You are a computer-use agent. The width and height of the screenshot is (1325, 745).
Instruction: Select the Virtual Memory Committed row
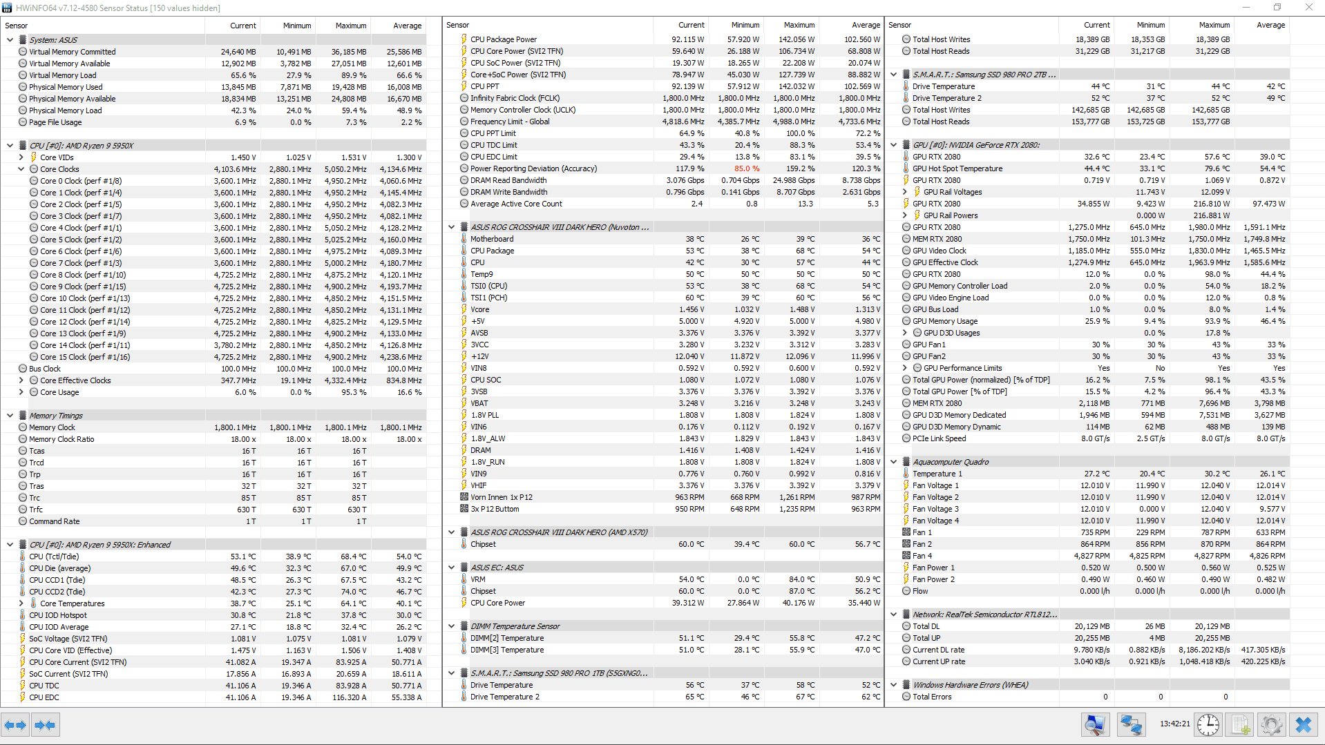pos(213,52)
